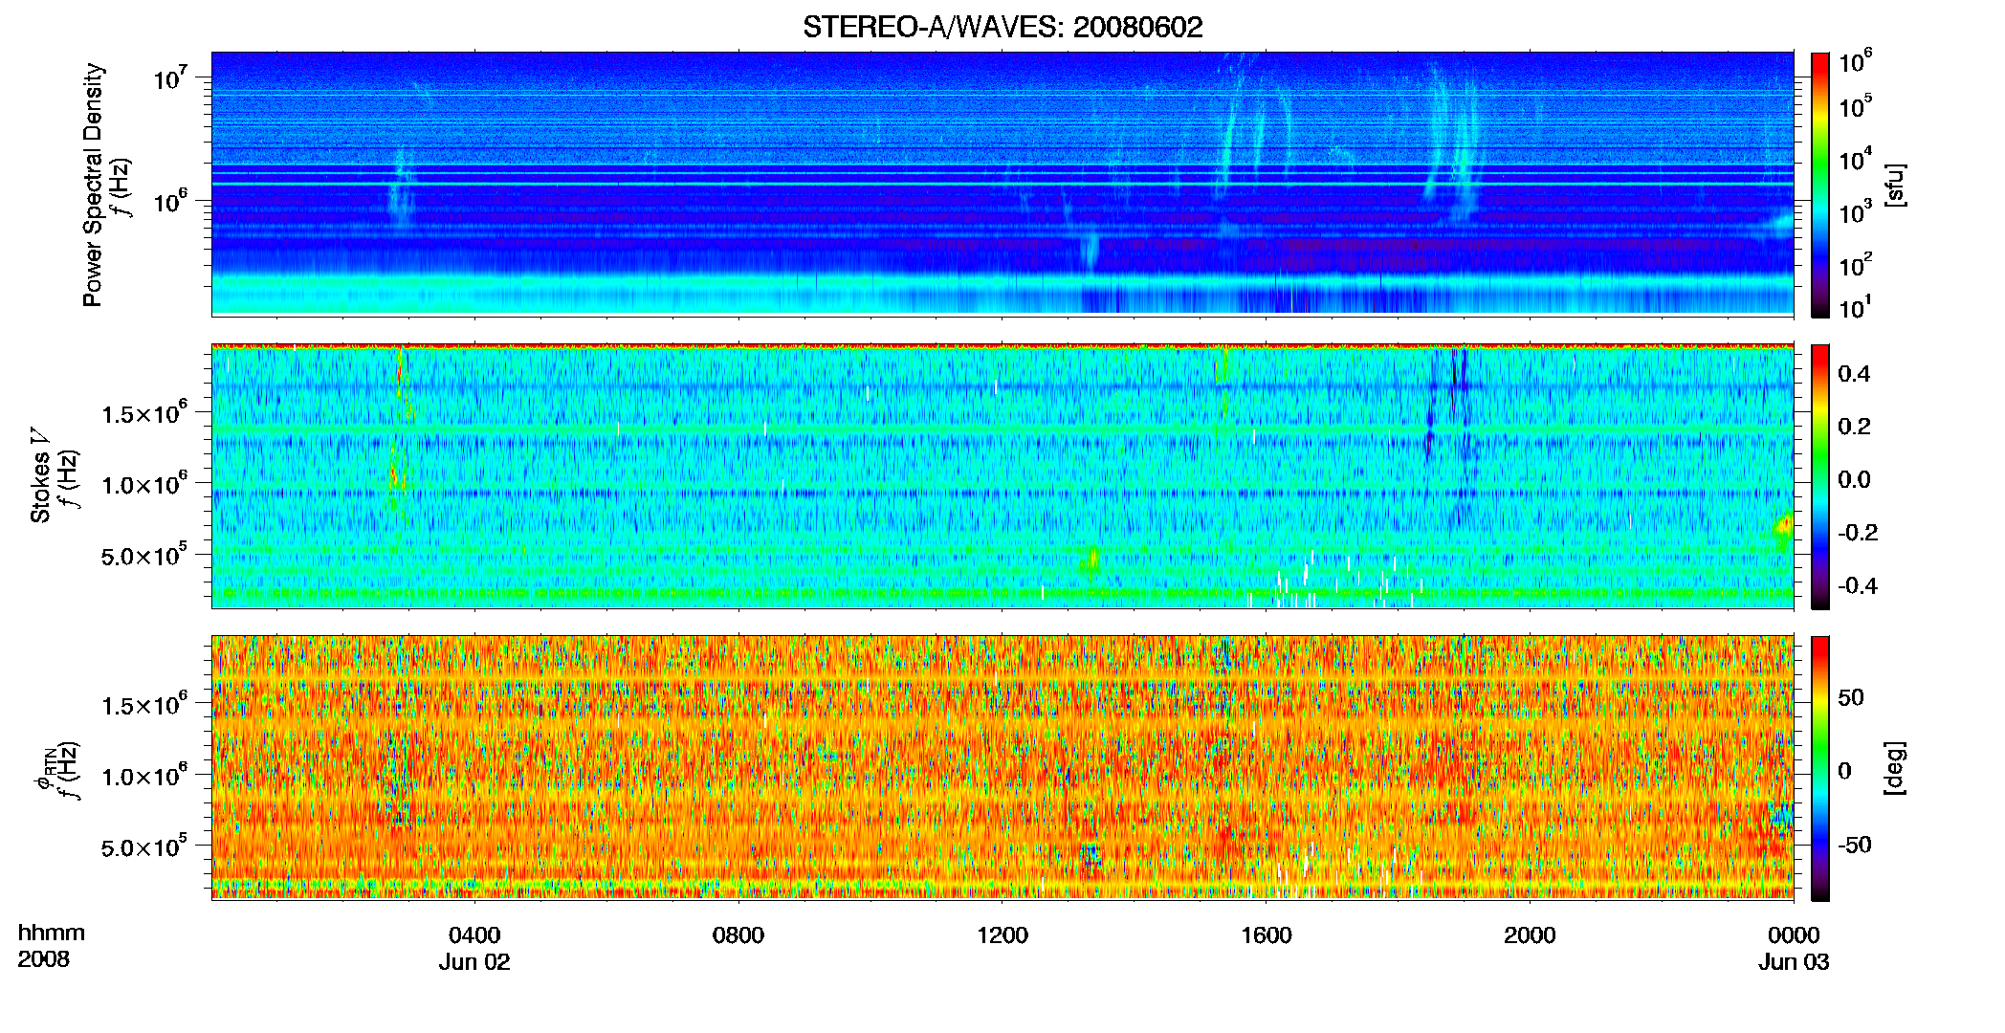Click the Stokes V colorbar
Viewport: 2005px width, 1033px height.
click(1820, 476)
